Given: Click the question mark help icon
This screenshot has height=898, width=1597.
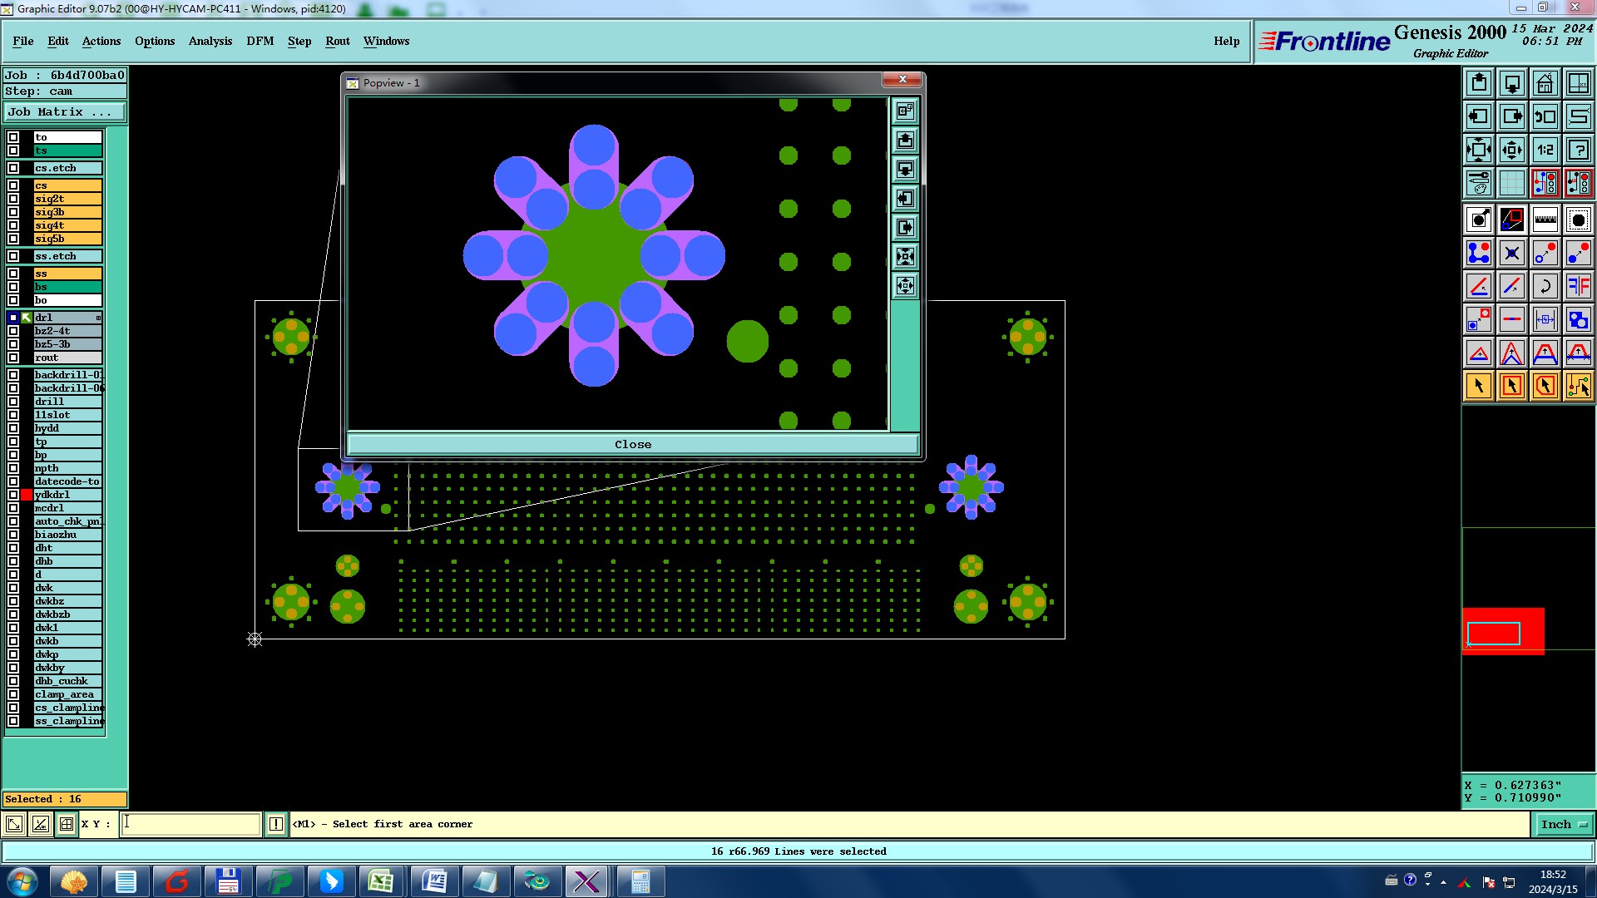Looking at the screenshot, I should tap(1579, 150).
